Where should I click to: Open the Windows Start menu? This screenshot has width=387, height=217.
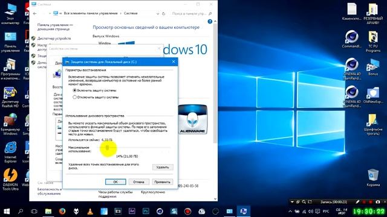coord(7,212)
